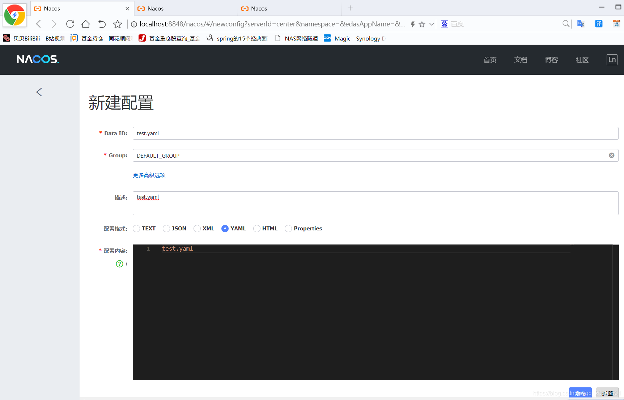
Task: Click the 返回 return button
Action: (x=607, y=393)
